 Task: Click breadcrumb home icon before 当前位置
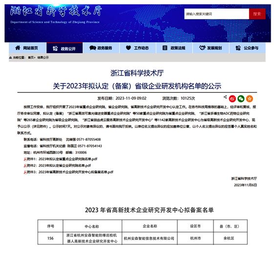(x=11, y=58)
